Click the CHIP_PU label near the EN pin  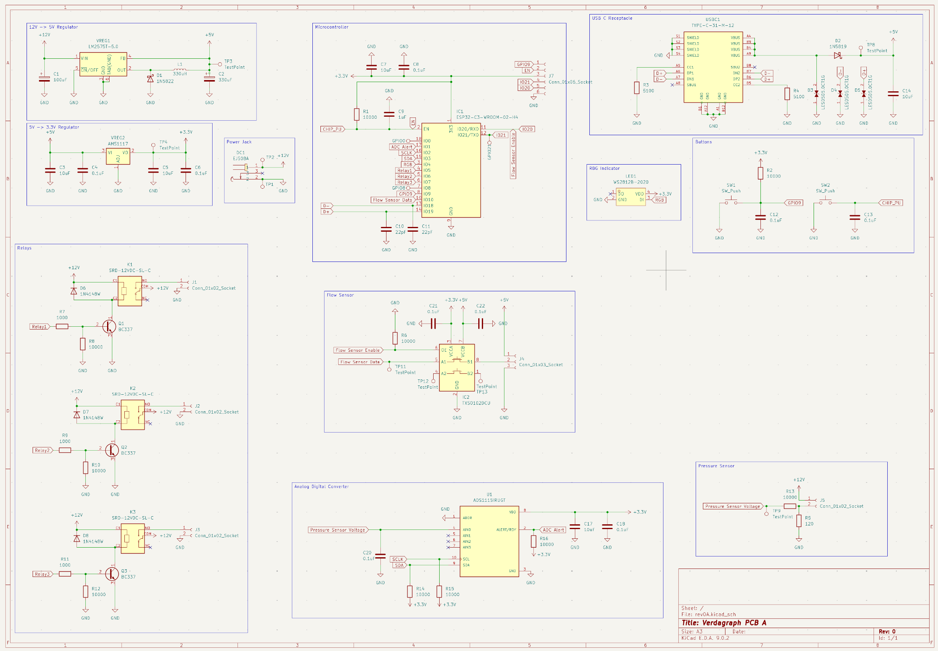[332, 129]
